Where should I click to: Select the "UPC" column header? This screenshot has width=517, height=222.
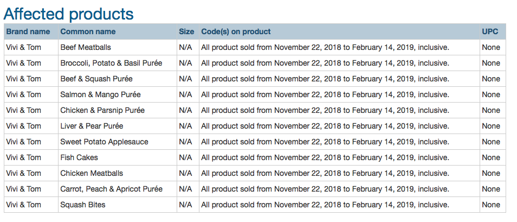[x=490, y=31]
